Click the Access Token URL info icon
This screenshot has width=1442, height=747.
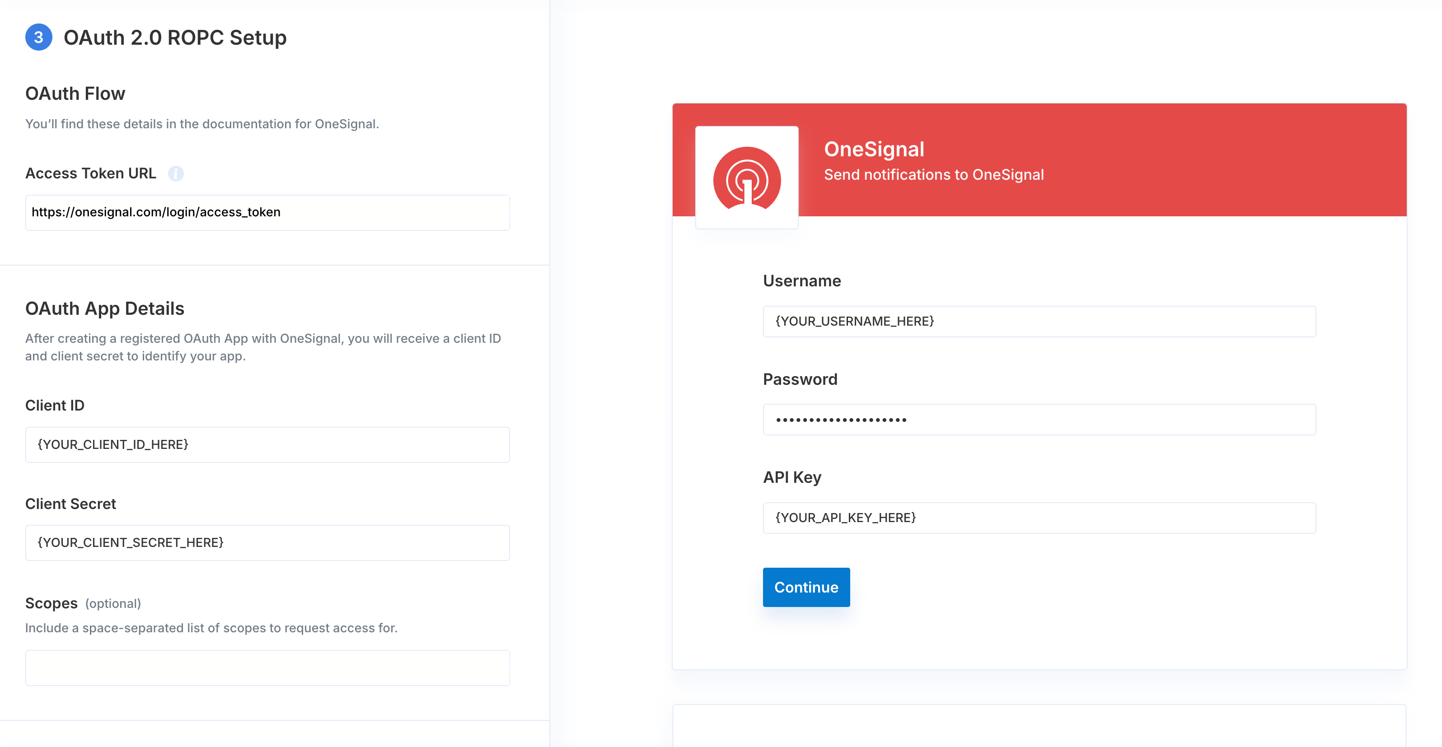click(176, 173)
